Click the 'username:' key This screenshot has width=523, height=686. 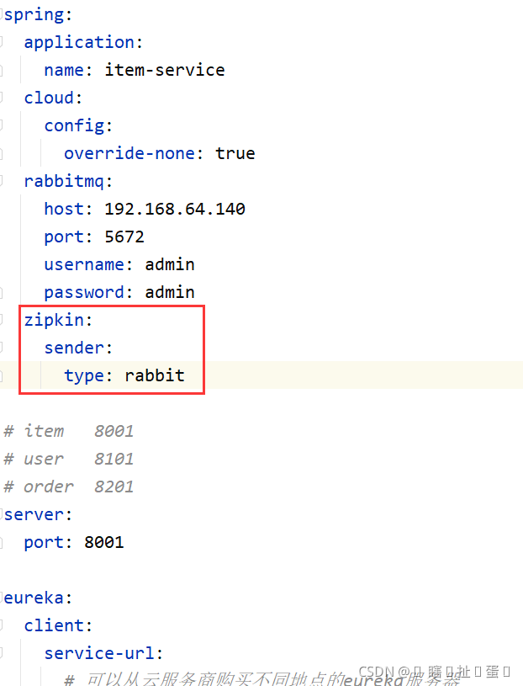pyautogui.click(x=88, y=264)
